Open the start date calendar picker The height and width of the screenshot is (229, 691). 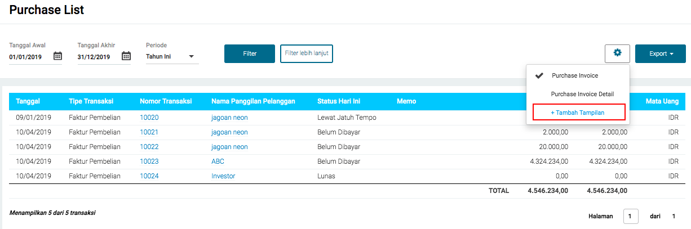coord(57,56)
